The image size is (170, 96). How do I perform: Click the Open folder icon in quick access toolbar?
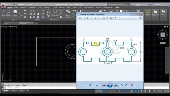click(11, 5)
